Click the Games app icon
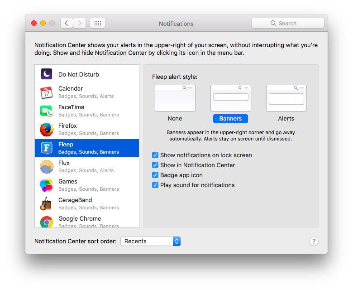The height and width of the screenshot is (290, 353). tap(46, 185)
